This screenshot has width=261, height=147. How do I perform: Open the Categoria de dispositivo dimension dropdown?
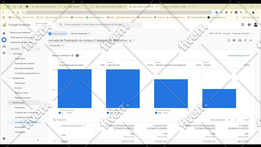point(73,126)
